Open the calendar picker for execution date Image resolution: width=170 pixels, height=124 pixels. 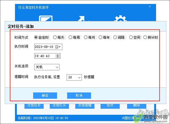click(58, 47)
